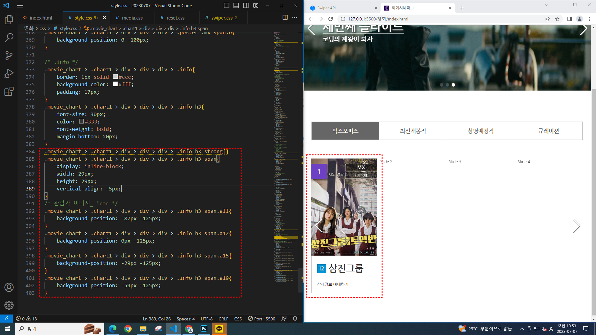596x335 pixels.
Task: Click the Split Editor Right icon
Action: (285, 18)
